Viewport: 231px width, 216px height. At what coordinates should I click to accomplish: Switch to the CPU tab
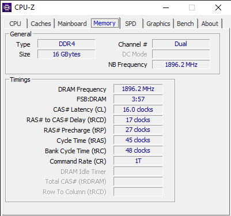click(x=15, y=24)
